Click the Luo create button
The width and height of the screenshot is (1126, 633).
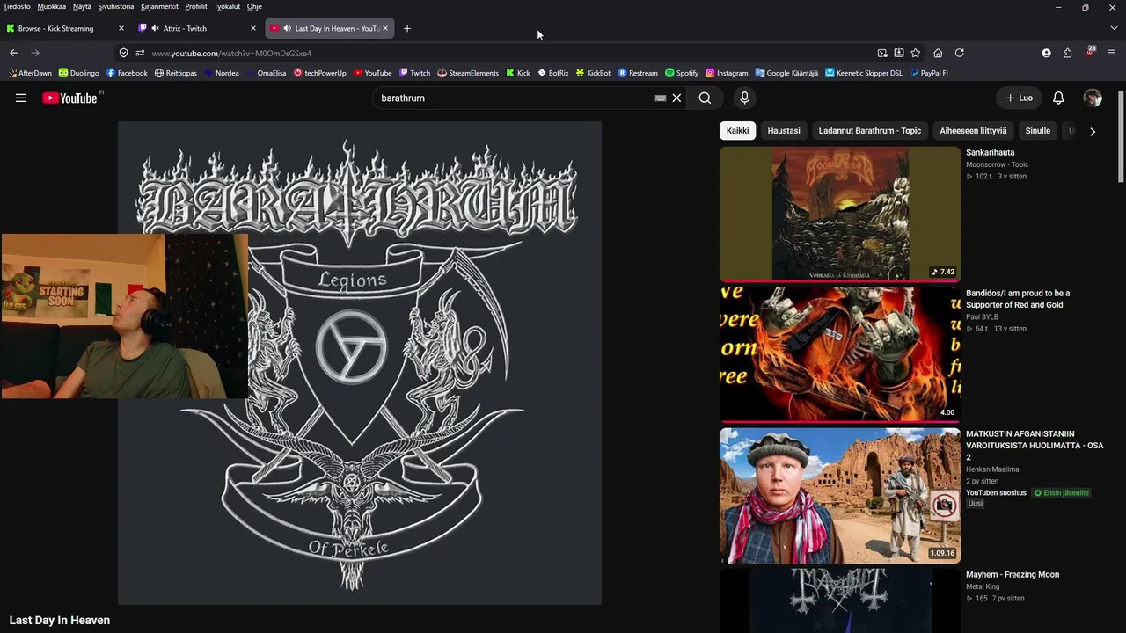[1019, 98]
